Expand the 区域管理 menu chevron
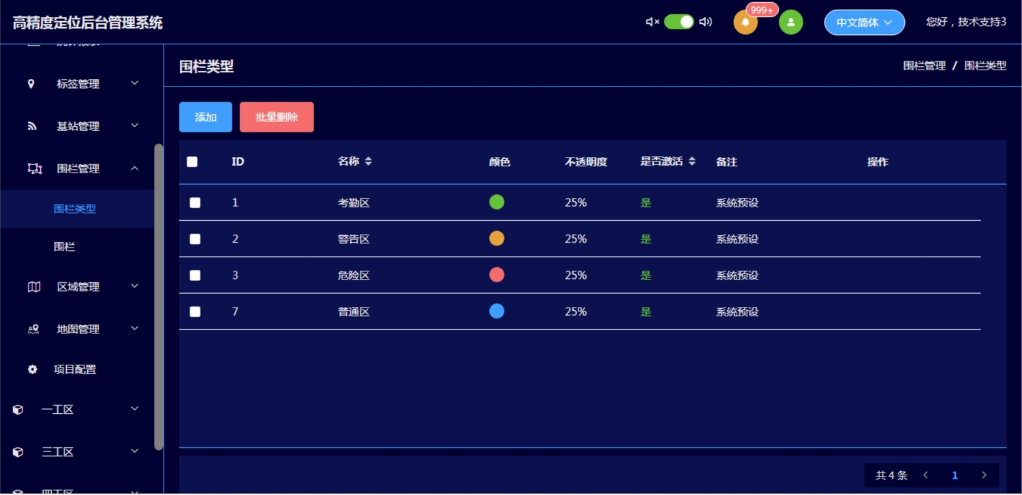1022x495 pixels. pyautogui.click(x=135, y=286)
